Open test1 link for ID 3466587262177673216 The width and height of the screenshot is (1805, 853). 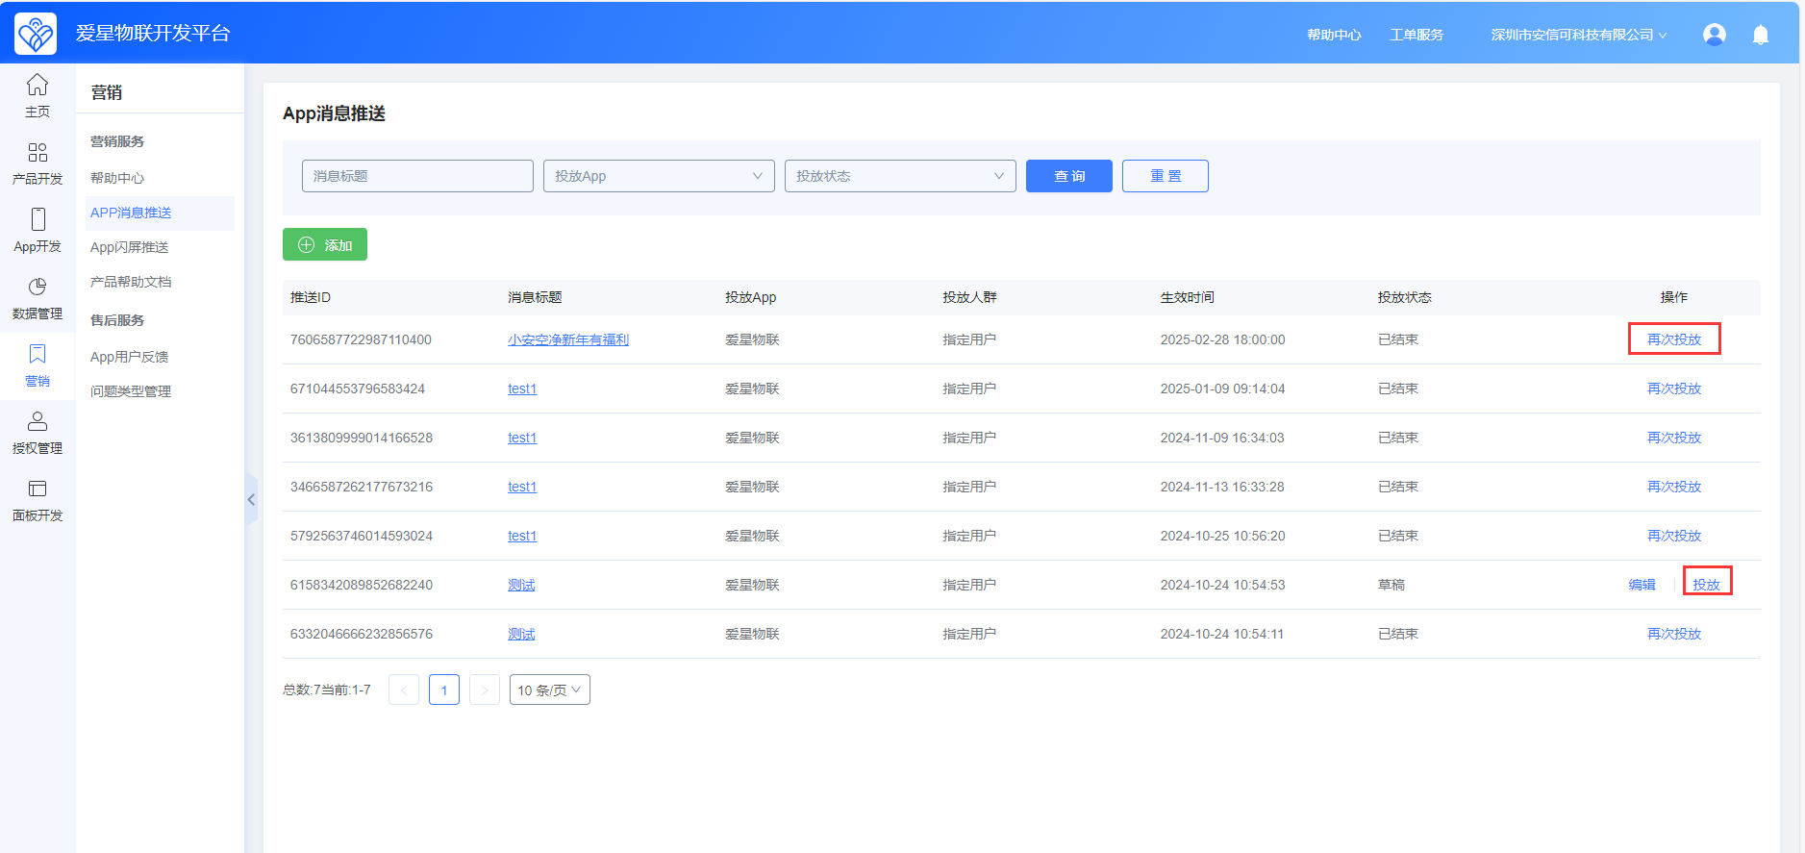tap(522, 487)
